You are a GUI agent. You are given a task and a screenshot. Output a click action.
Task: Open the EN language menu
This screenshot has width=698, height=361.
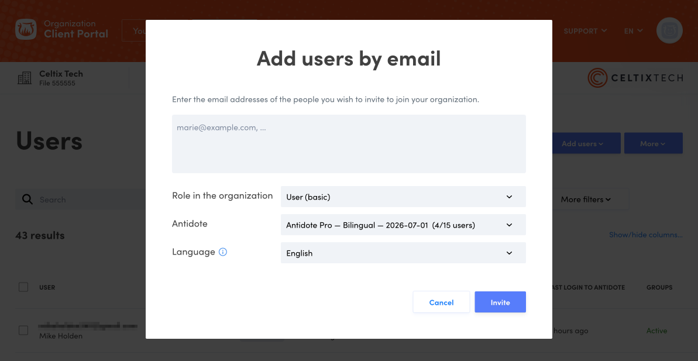[633, 31]
